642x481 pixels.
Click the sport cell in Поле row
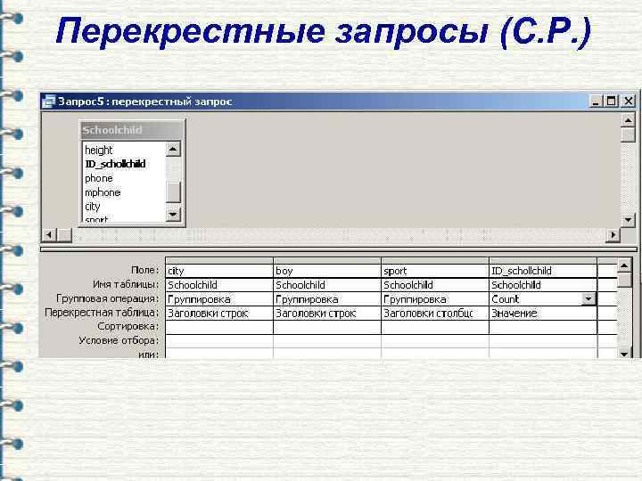coord(435,271)
